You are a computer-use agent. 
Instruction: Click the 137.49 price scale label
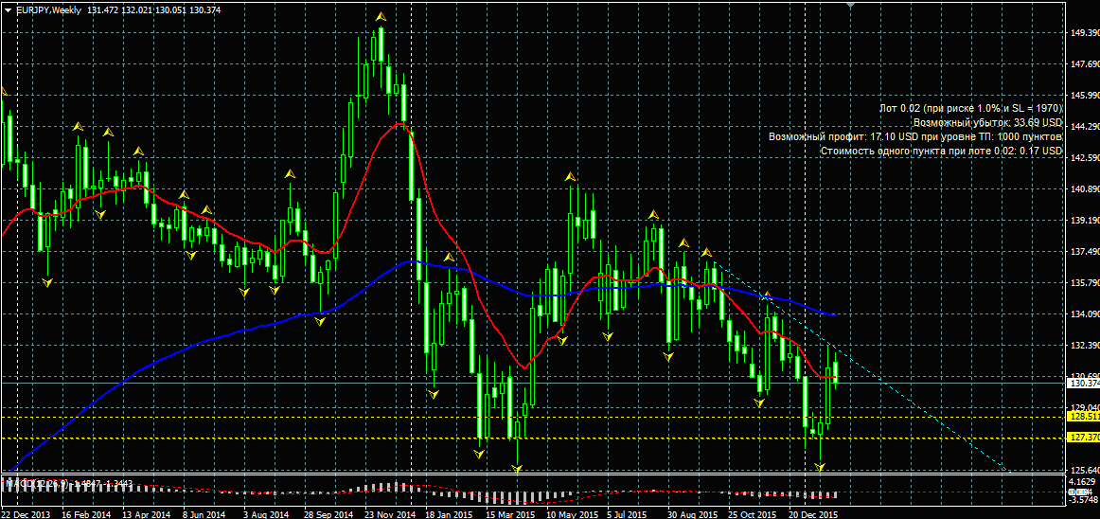pos(1085,251)
